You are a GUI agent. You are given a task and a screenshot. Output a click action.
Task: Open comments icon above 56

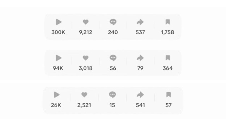click(113, 58)
